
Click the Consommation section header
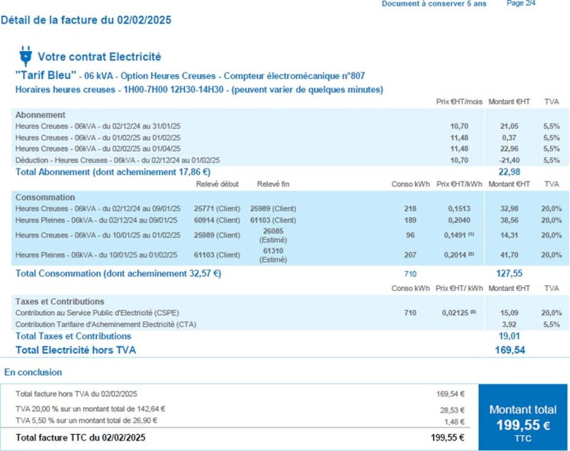pos(45,197)
